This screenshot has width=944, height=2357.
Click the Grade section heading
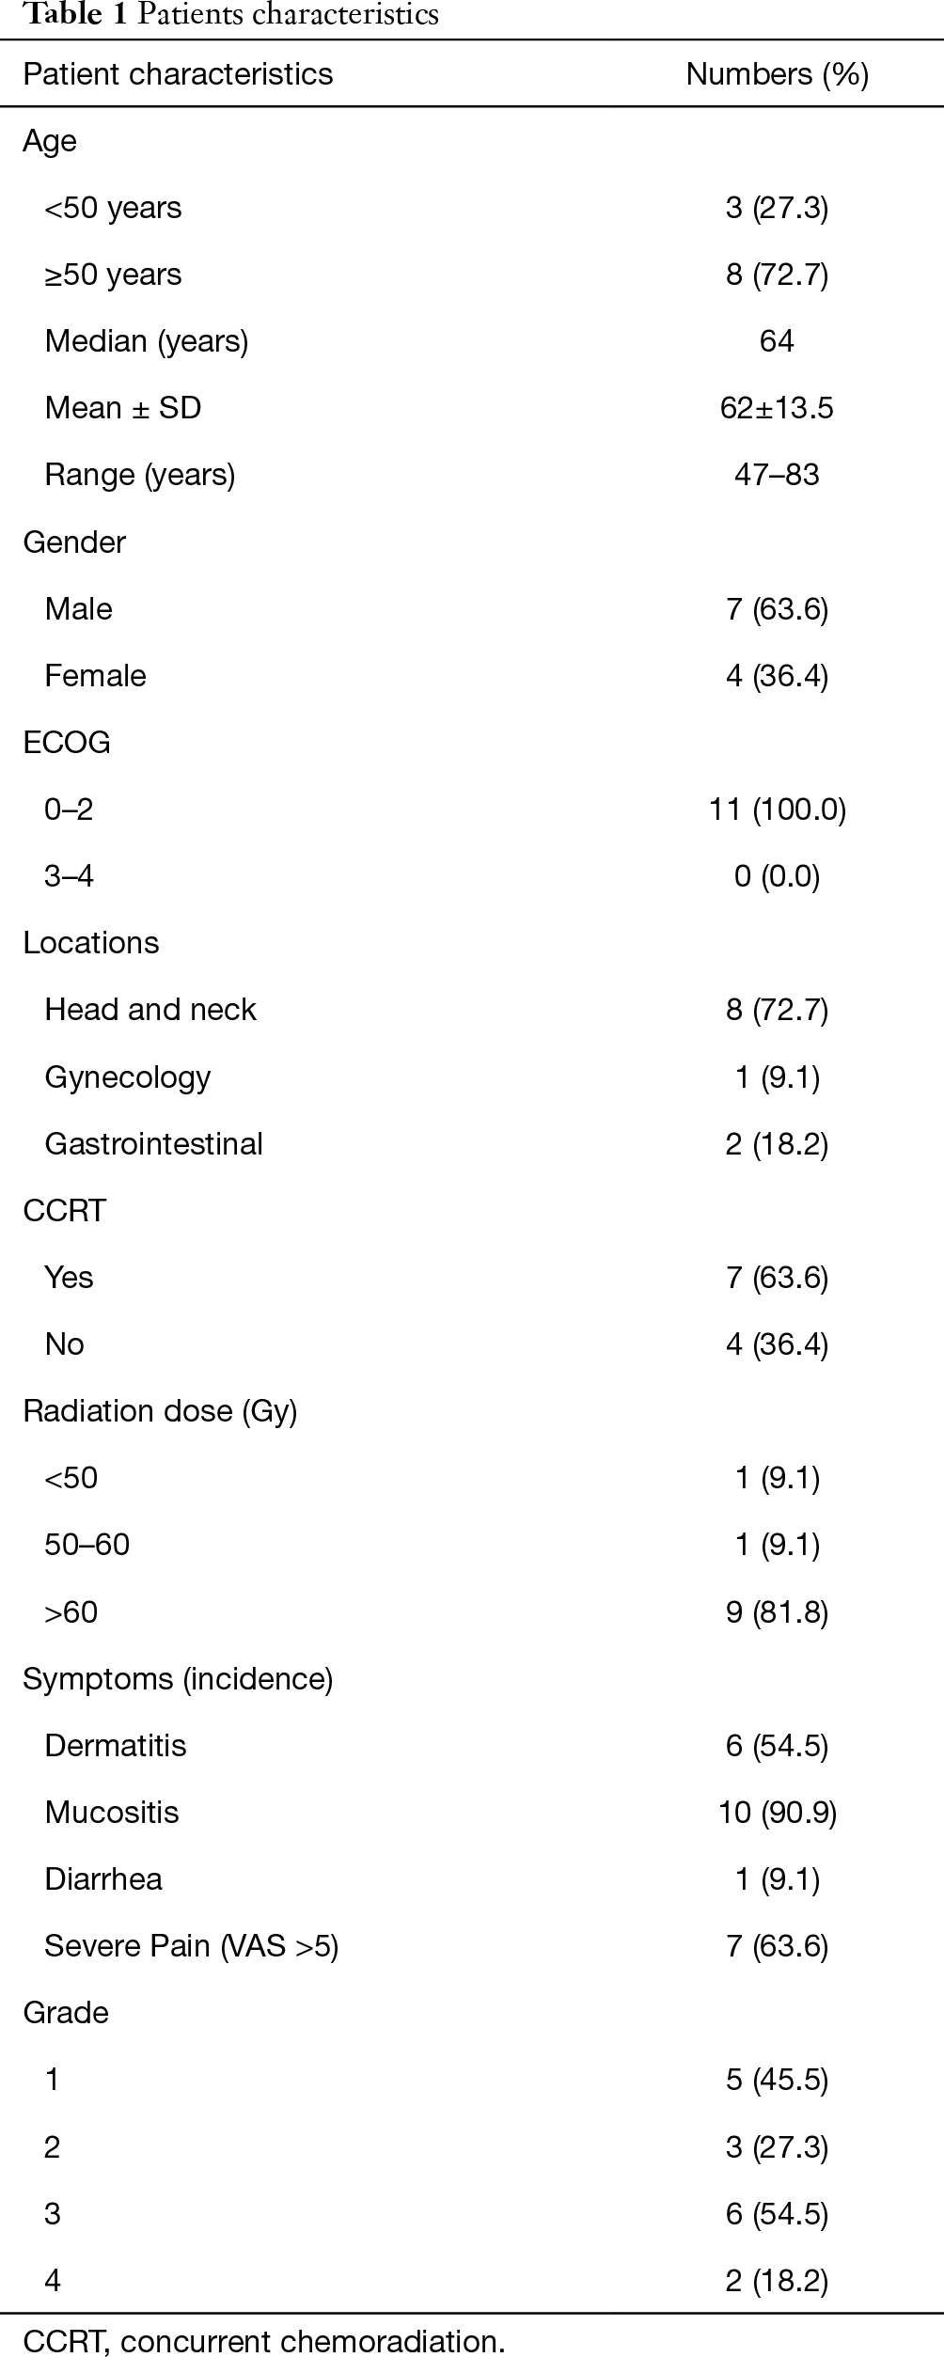66,2014
